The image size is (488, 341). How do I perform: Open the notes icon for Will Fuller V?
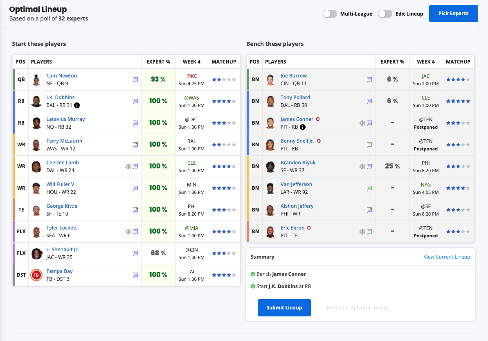(135, 188)
